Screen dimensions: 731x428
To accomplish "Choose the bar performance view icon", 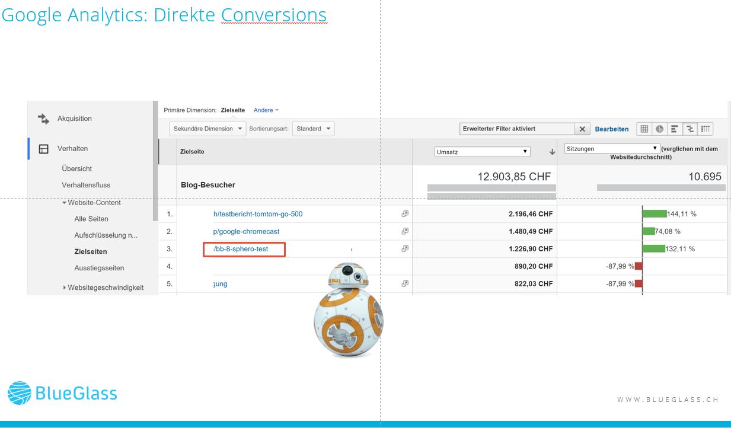I will (x=675, y=129).
